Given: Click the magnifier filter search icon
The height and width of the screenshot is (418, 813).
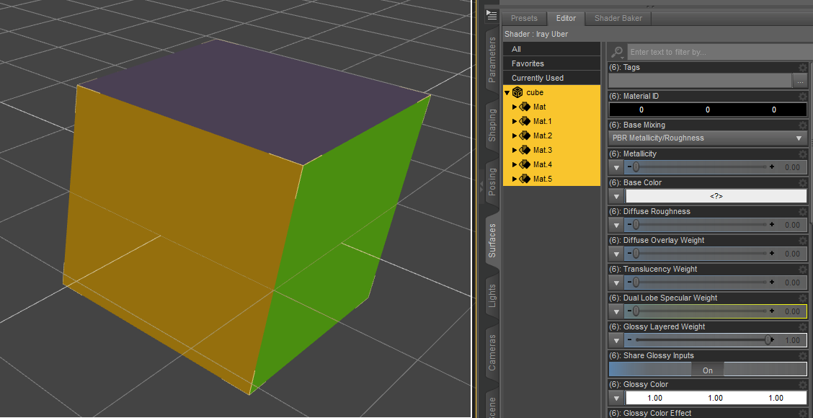Looking at the screenshot, I should (617, 53).
